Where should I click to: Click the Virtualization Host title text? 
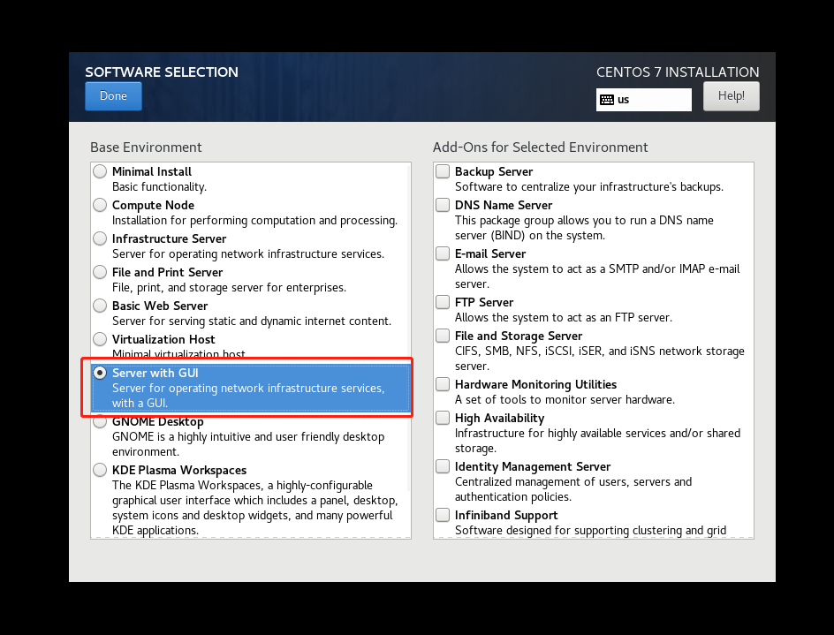[163, 339]
